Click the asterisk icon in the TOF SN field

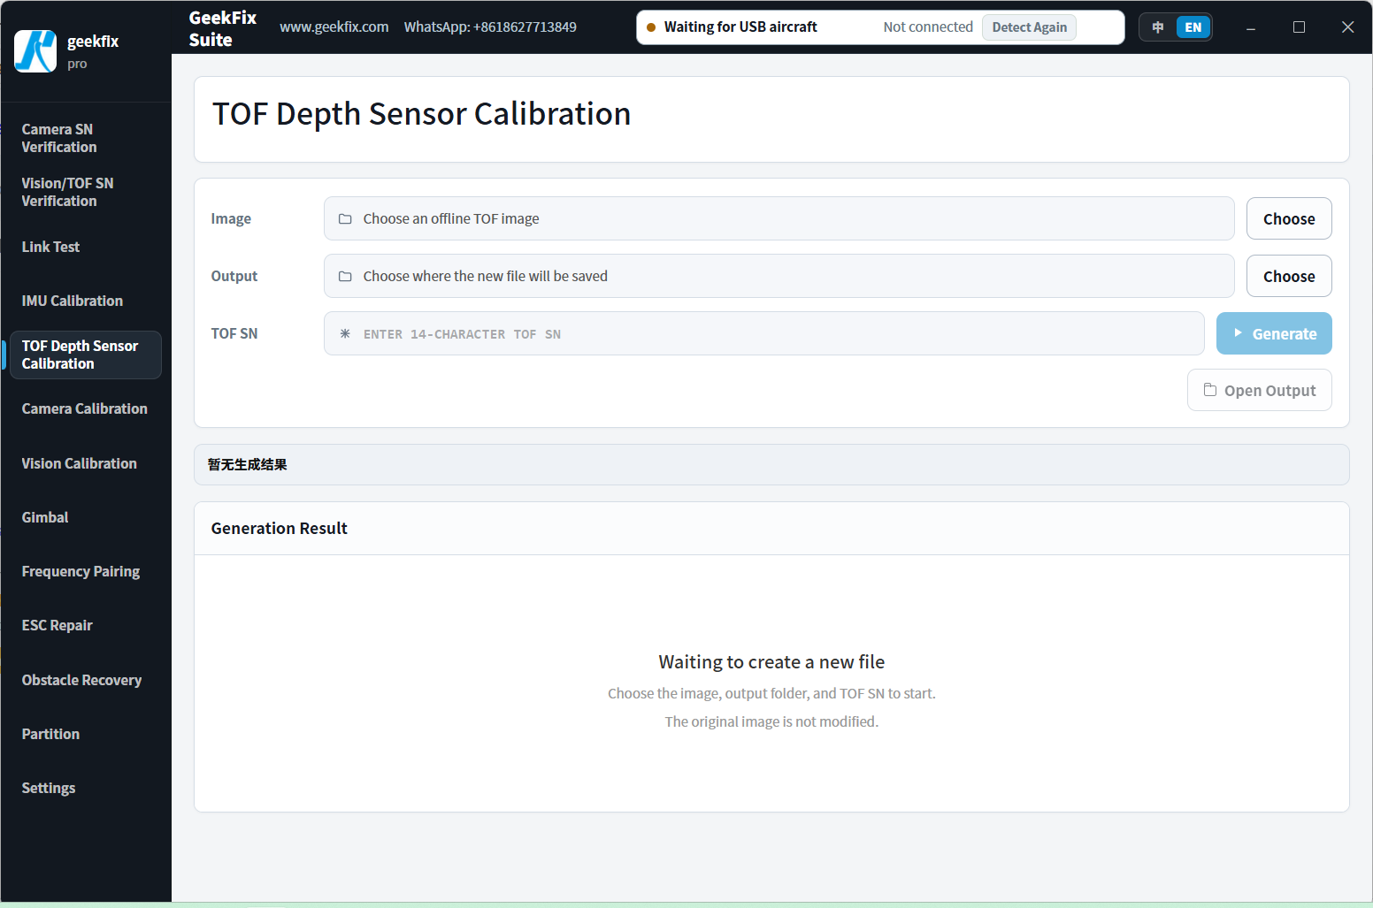(x=345, y=334)
